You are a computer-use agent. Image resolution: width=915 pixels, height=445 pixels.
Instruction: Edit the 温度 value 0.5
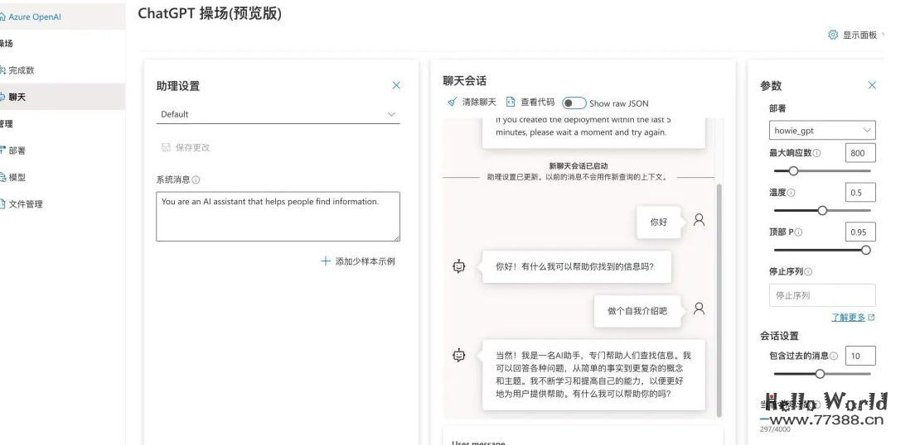[x=860, y=193]
